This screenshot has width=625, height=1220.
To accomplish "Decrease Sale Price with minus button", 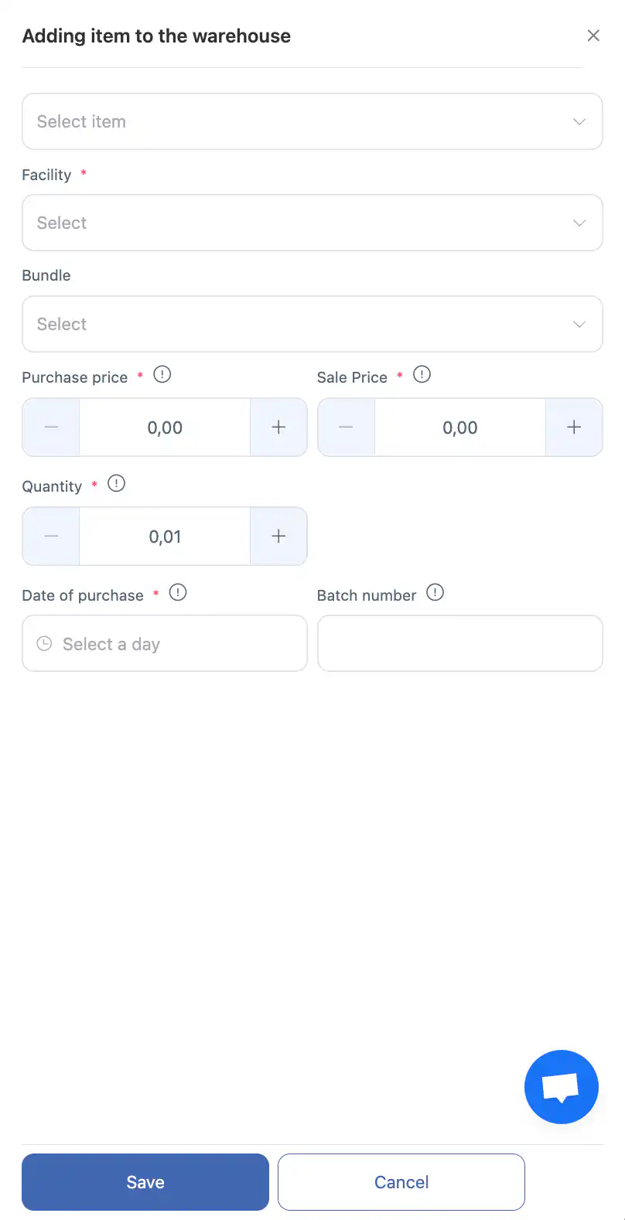I will [x=347, y=428].
